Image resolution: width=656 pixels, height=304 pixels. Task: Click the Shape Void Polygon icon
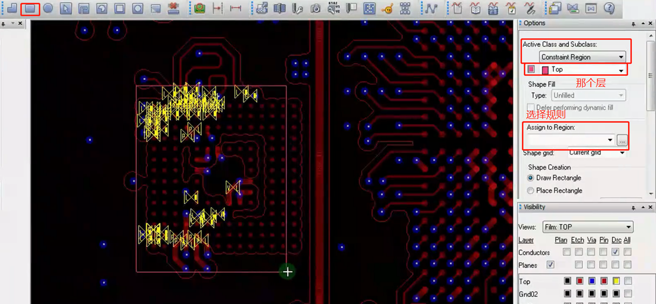pos(84,9)
